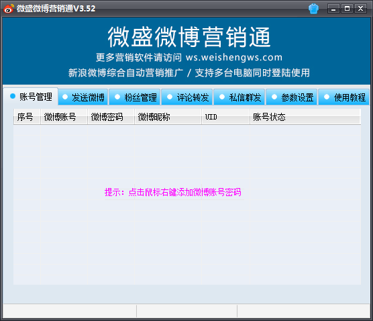
Task: Switch to the 账号管理 tab
Action: click(x=31, y=97)
